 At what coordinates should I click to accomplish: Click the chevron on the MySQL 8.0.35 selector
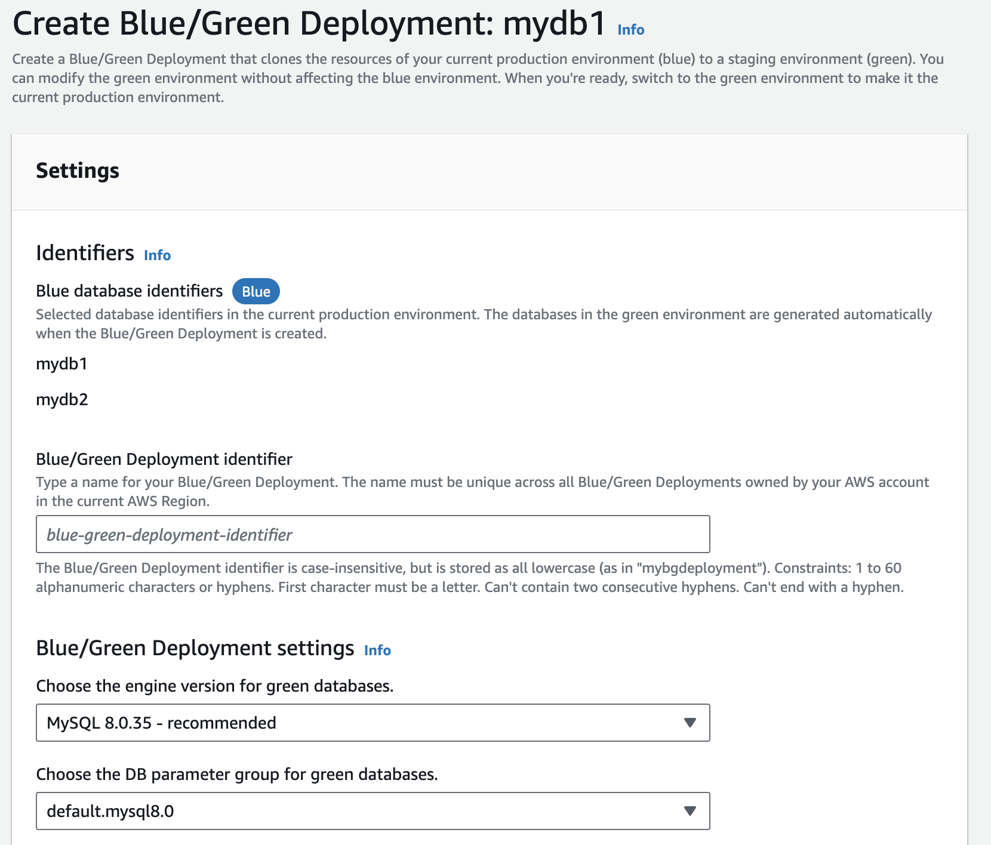[x=690, y=723]
